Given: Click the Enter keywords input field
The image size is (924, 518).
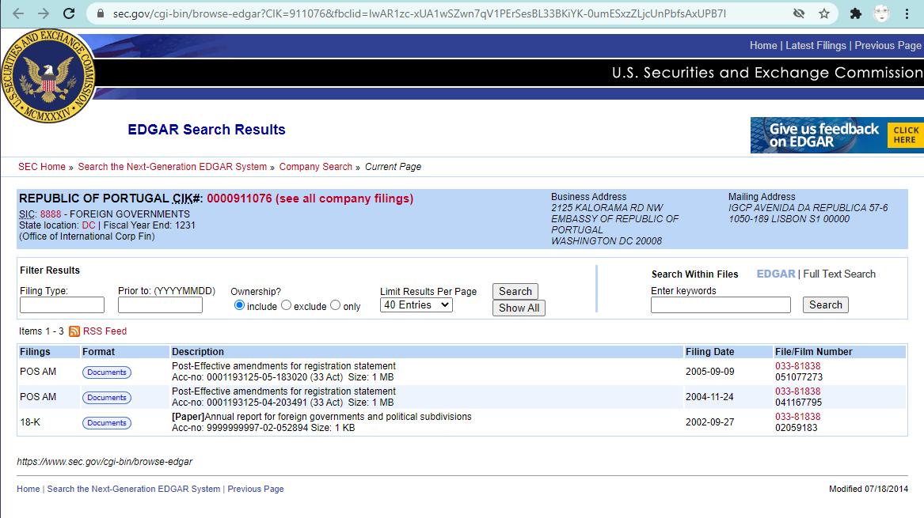Looking at the screenshot, I should click(x=721, y=305).
